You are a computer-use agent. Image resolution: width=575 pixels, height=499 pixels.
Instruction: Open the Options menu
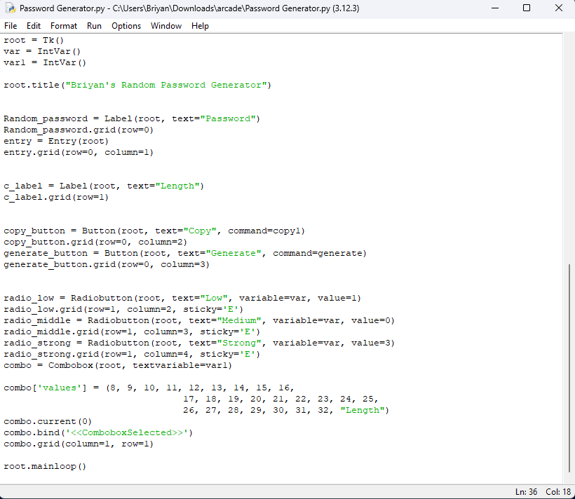pos(126,26)
